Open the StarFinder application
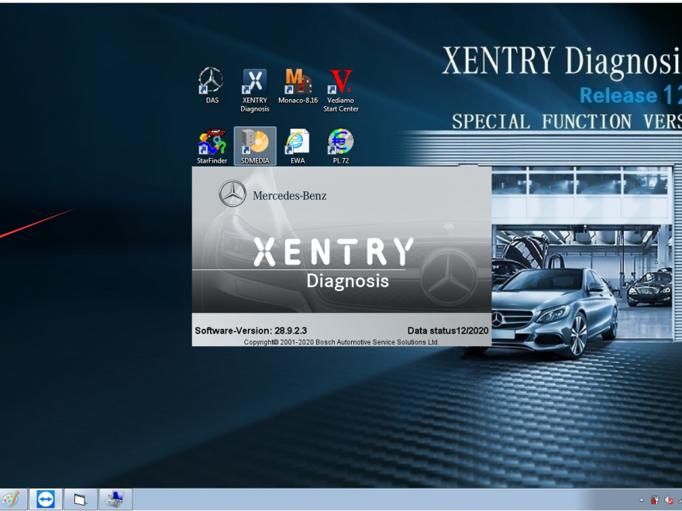 [212, 142]
